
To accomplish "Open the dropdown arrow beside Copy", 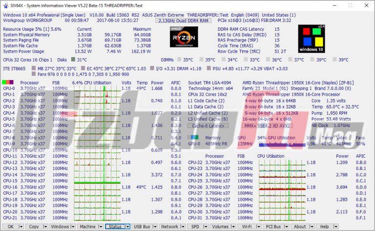I will [44, 227].
